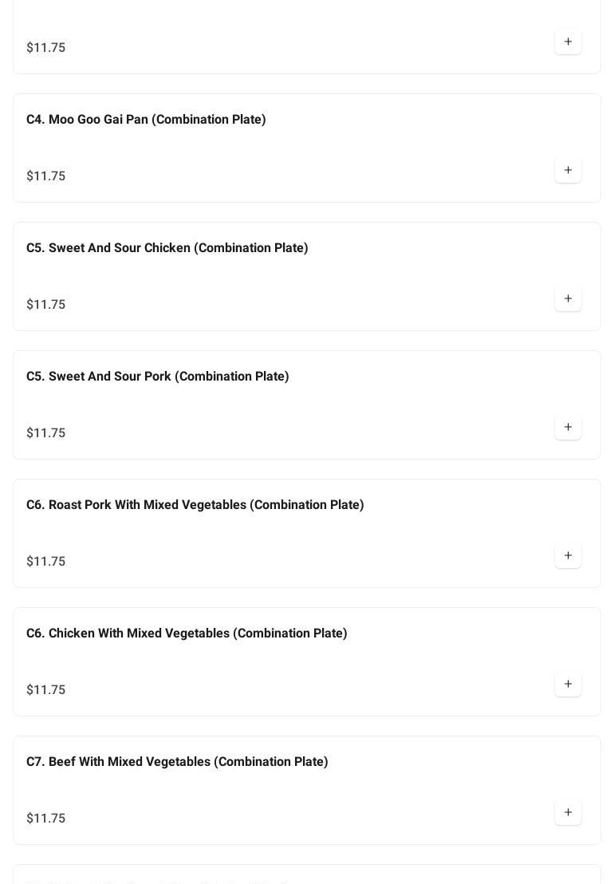The width and height of the screenshot is (614, 884).
Task: Click the price under Sweet And Sour Chicken
Action: [x=46, y=305]
